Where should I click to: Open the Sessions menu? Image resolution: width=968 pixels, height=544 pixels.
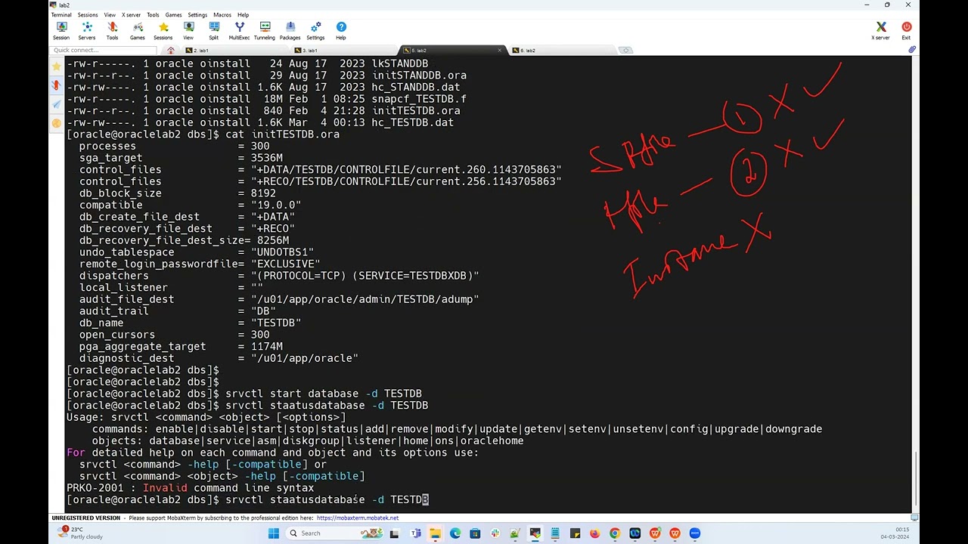(88, 15)
